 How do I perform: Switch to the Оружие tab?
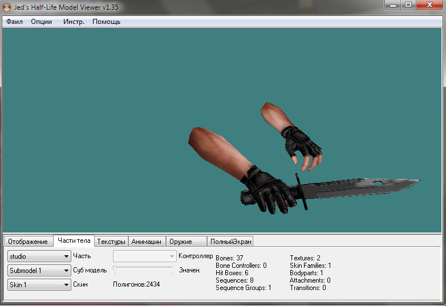click(x=186, y=242)
